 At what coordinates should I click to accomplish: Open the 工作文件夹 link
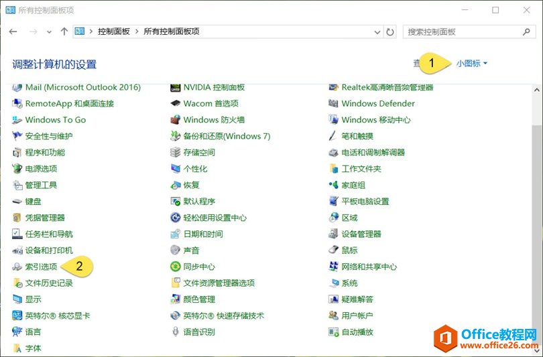pos(361,169)
